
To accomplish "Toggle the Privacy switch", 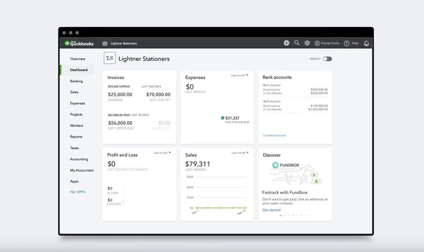I will [x=327, y=59].
